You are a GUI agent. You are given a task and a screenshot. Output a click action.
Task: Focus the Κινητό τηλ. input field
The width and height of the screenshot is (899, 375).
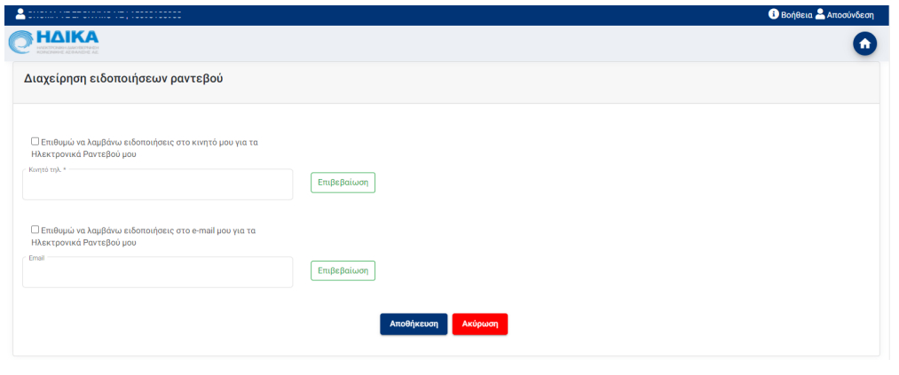[157, 187]
